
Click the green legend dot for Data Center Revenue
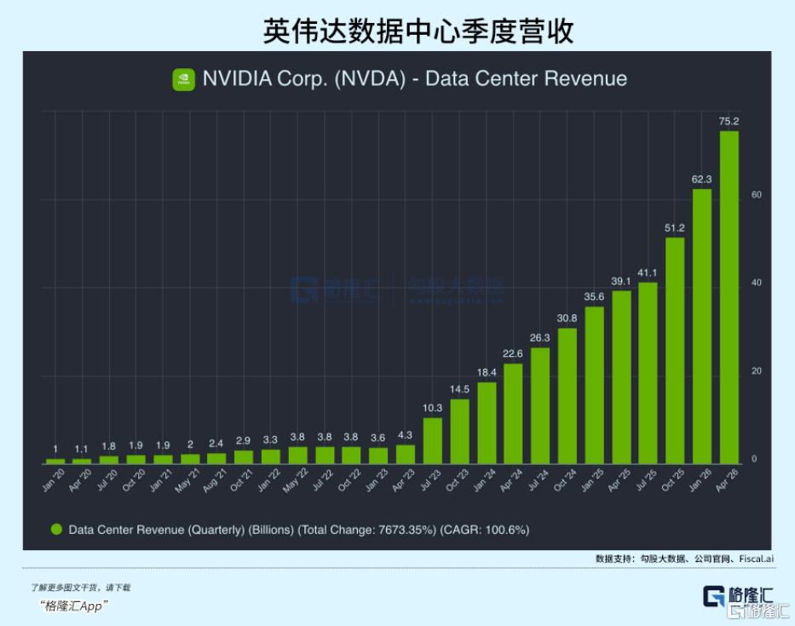tap(56, 529)
